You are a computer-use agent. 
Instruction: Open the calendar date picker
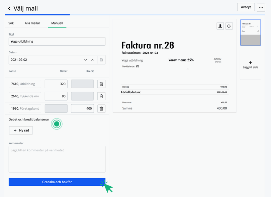pyautogui.click(x=101, y=60)
